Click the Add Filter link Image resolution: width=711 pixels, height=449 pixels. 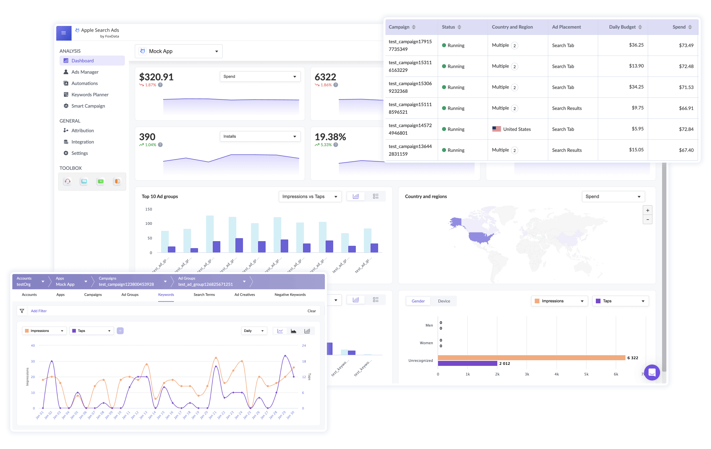39,311
